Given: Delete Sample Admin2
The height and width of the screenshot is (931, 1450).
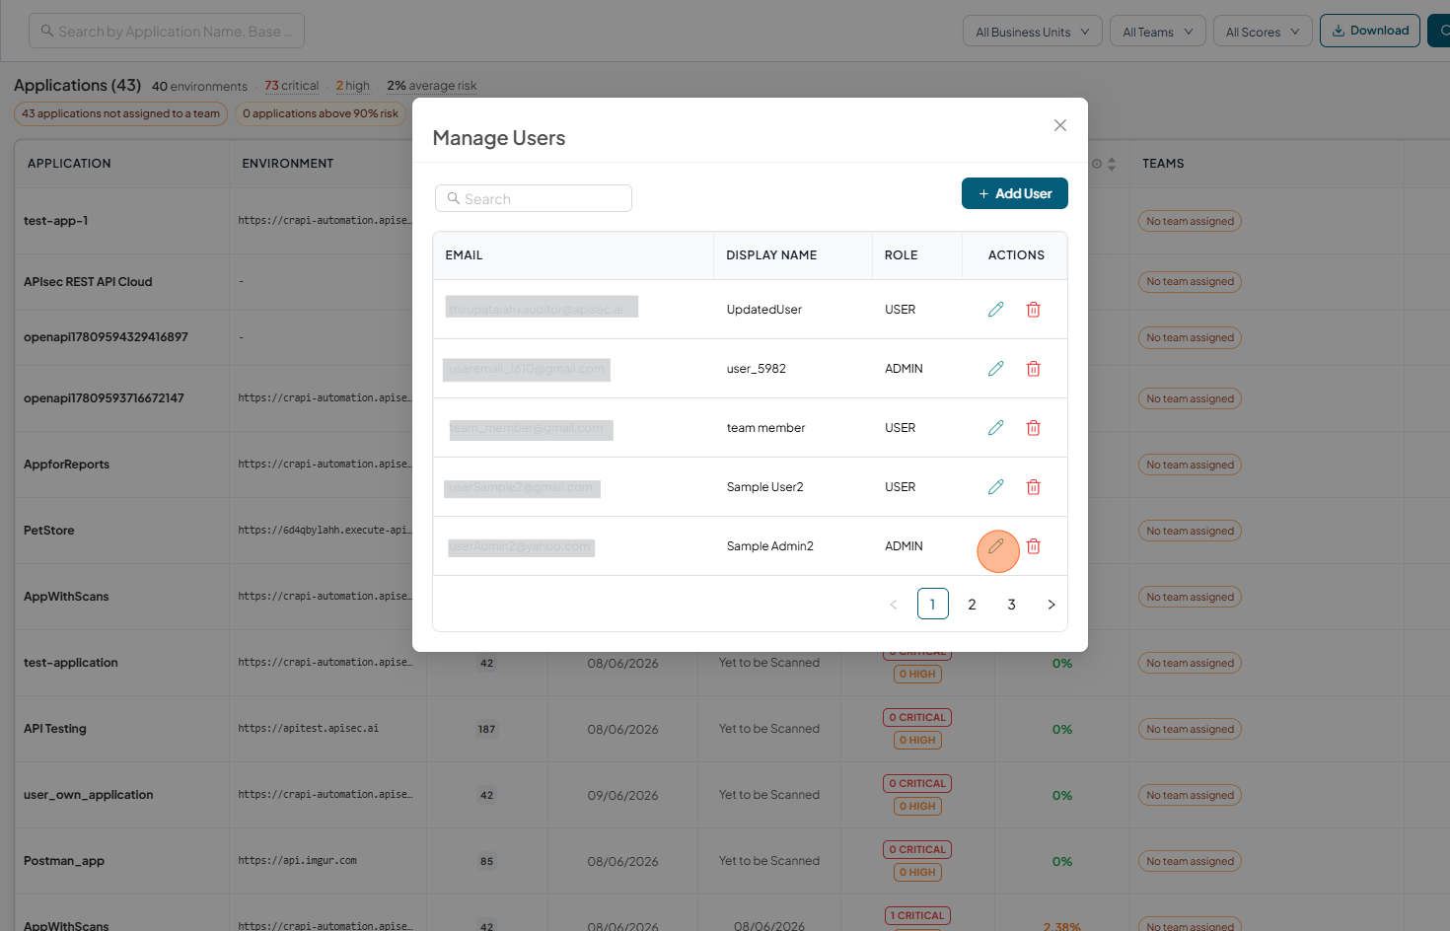Looking at the screenshot, I should (1034, 546).
